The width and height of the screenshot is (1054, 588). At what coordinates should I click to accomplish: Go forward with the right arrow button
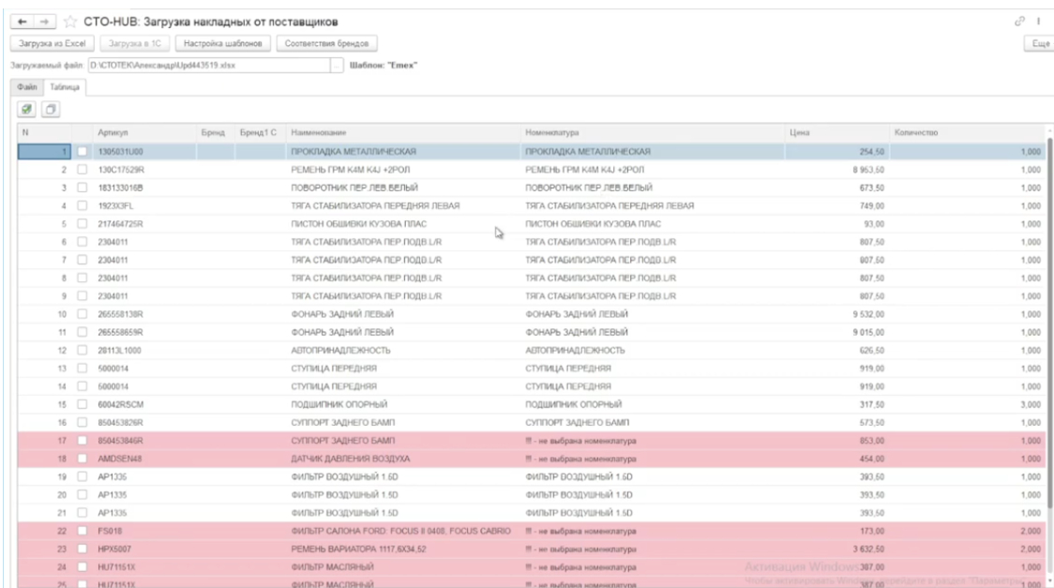pyautogui.click(x=44, y=23)
